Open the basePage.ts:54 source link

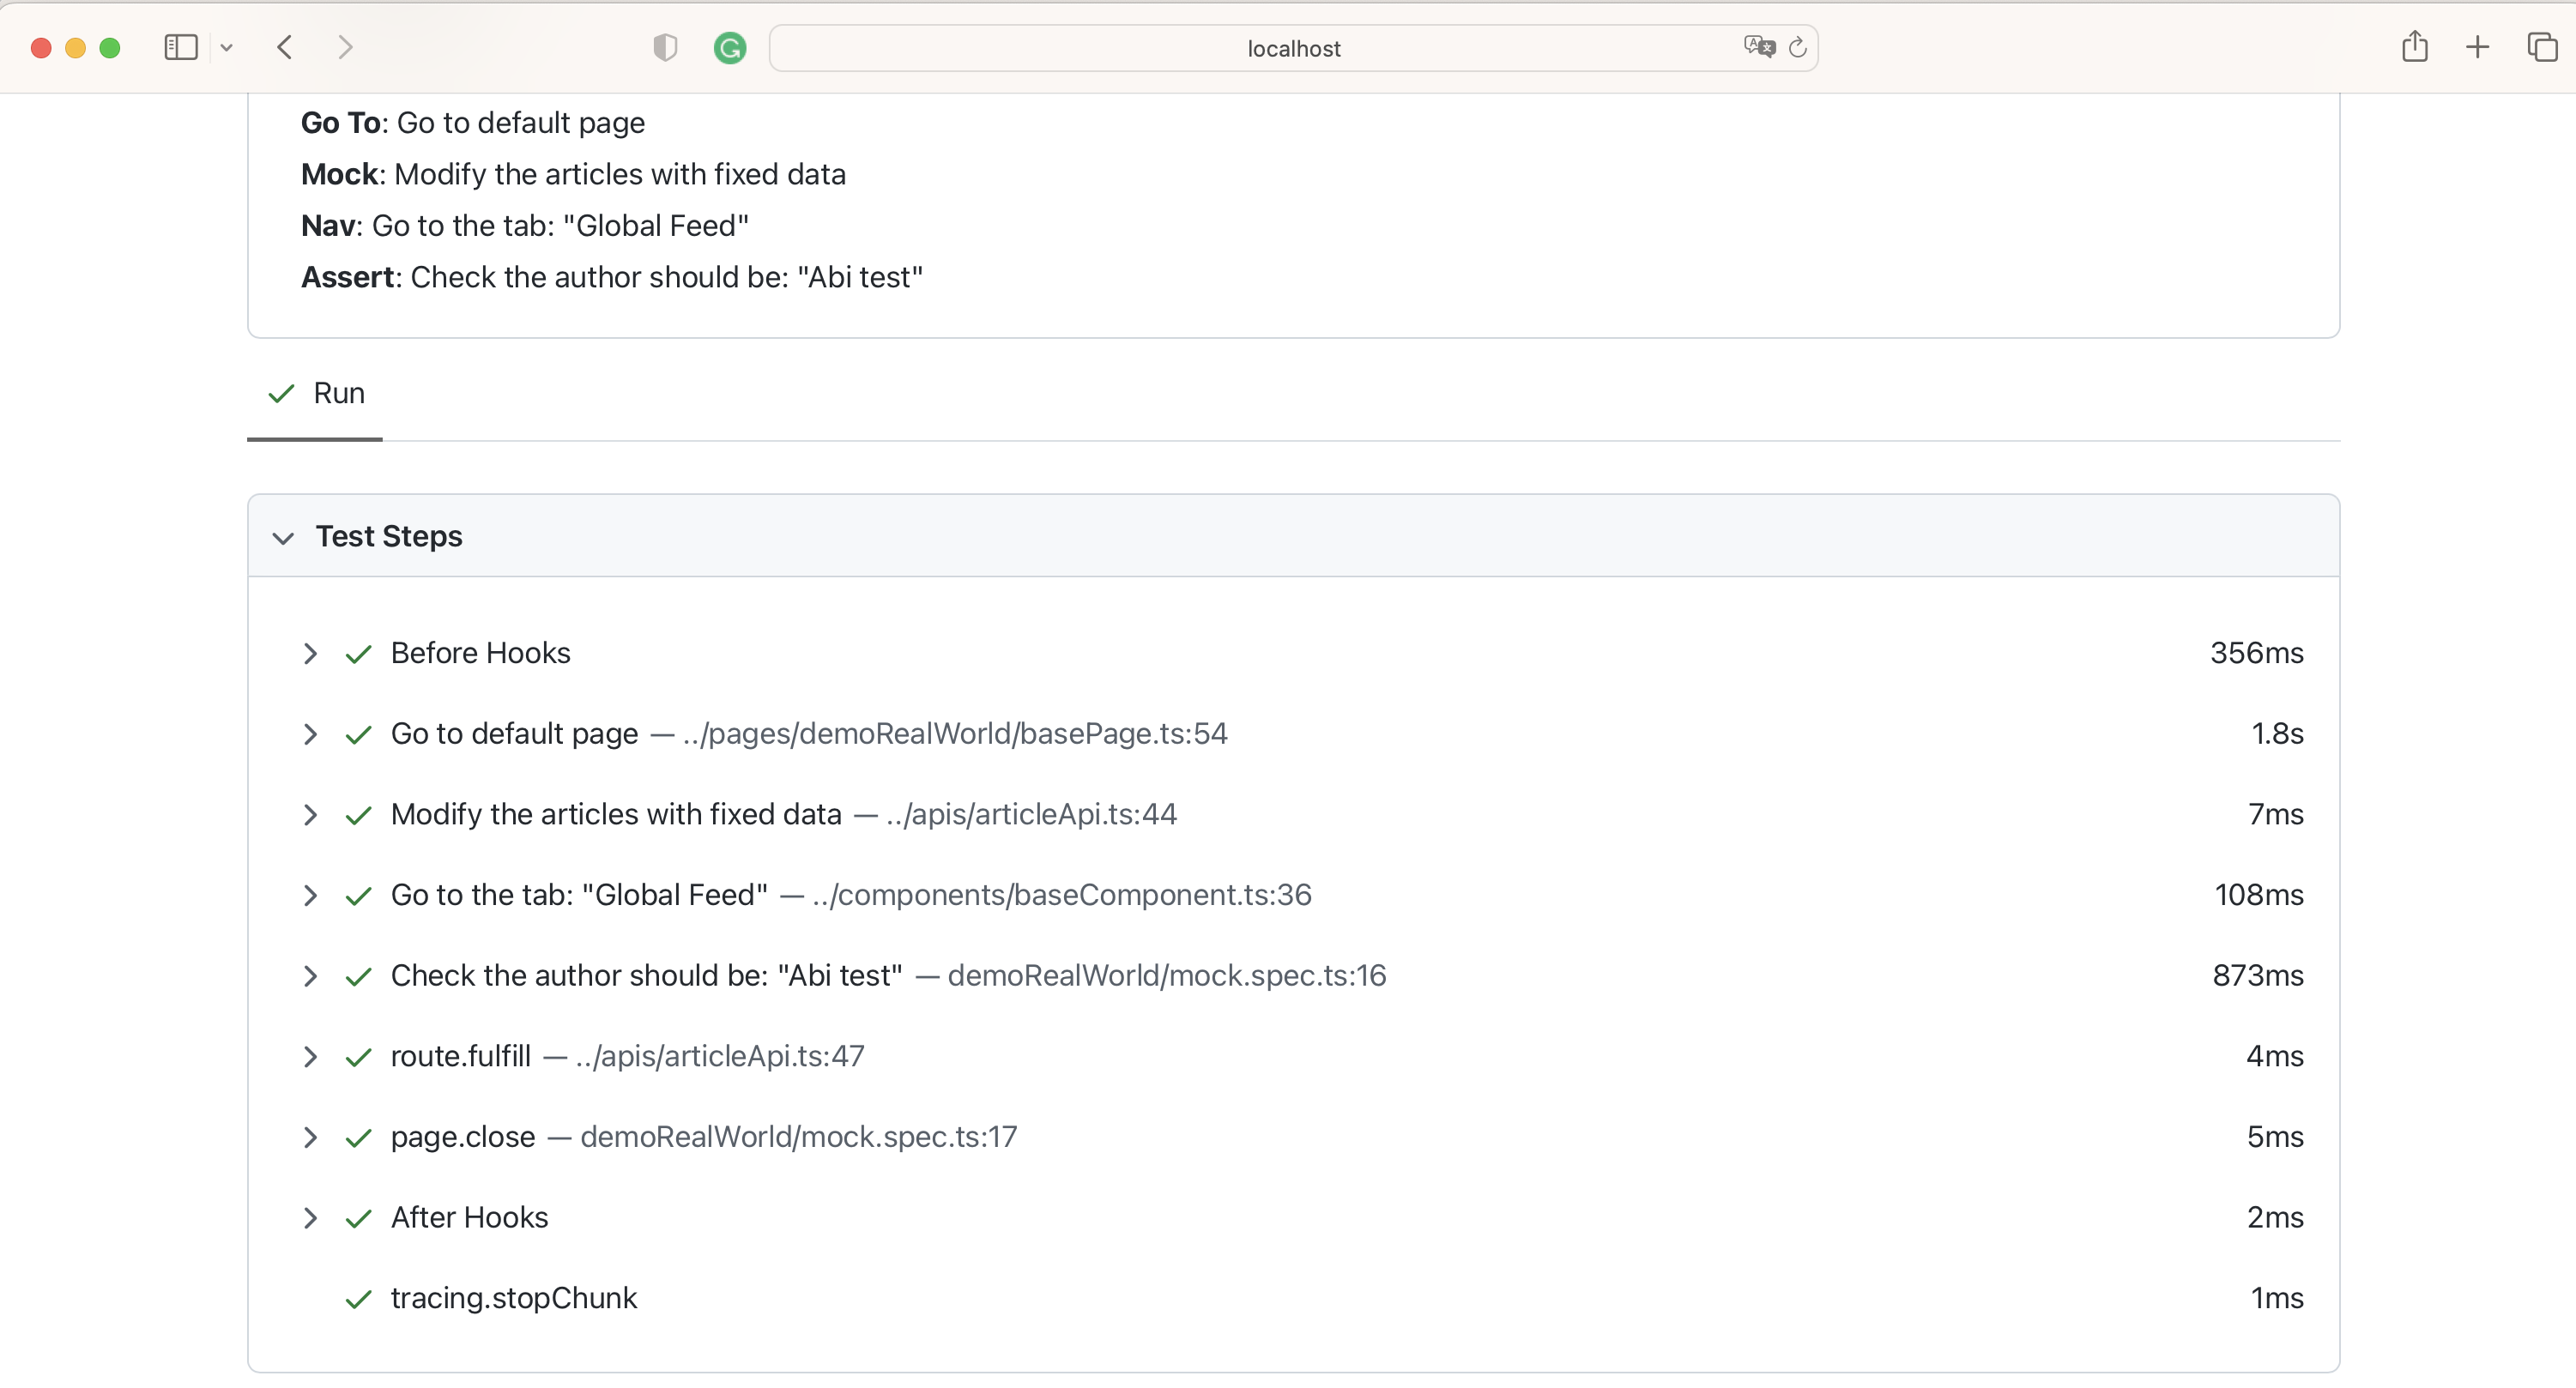tap(954, 734)
